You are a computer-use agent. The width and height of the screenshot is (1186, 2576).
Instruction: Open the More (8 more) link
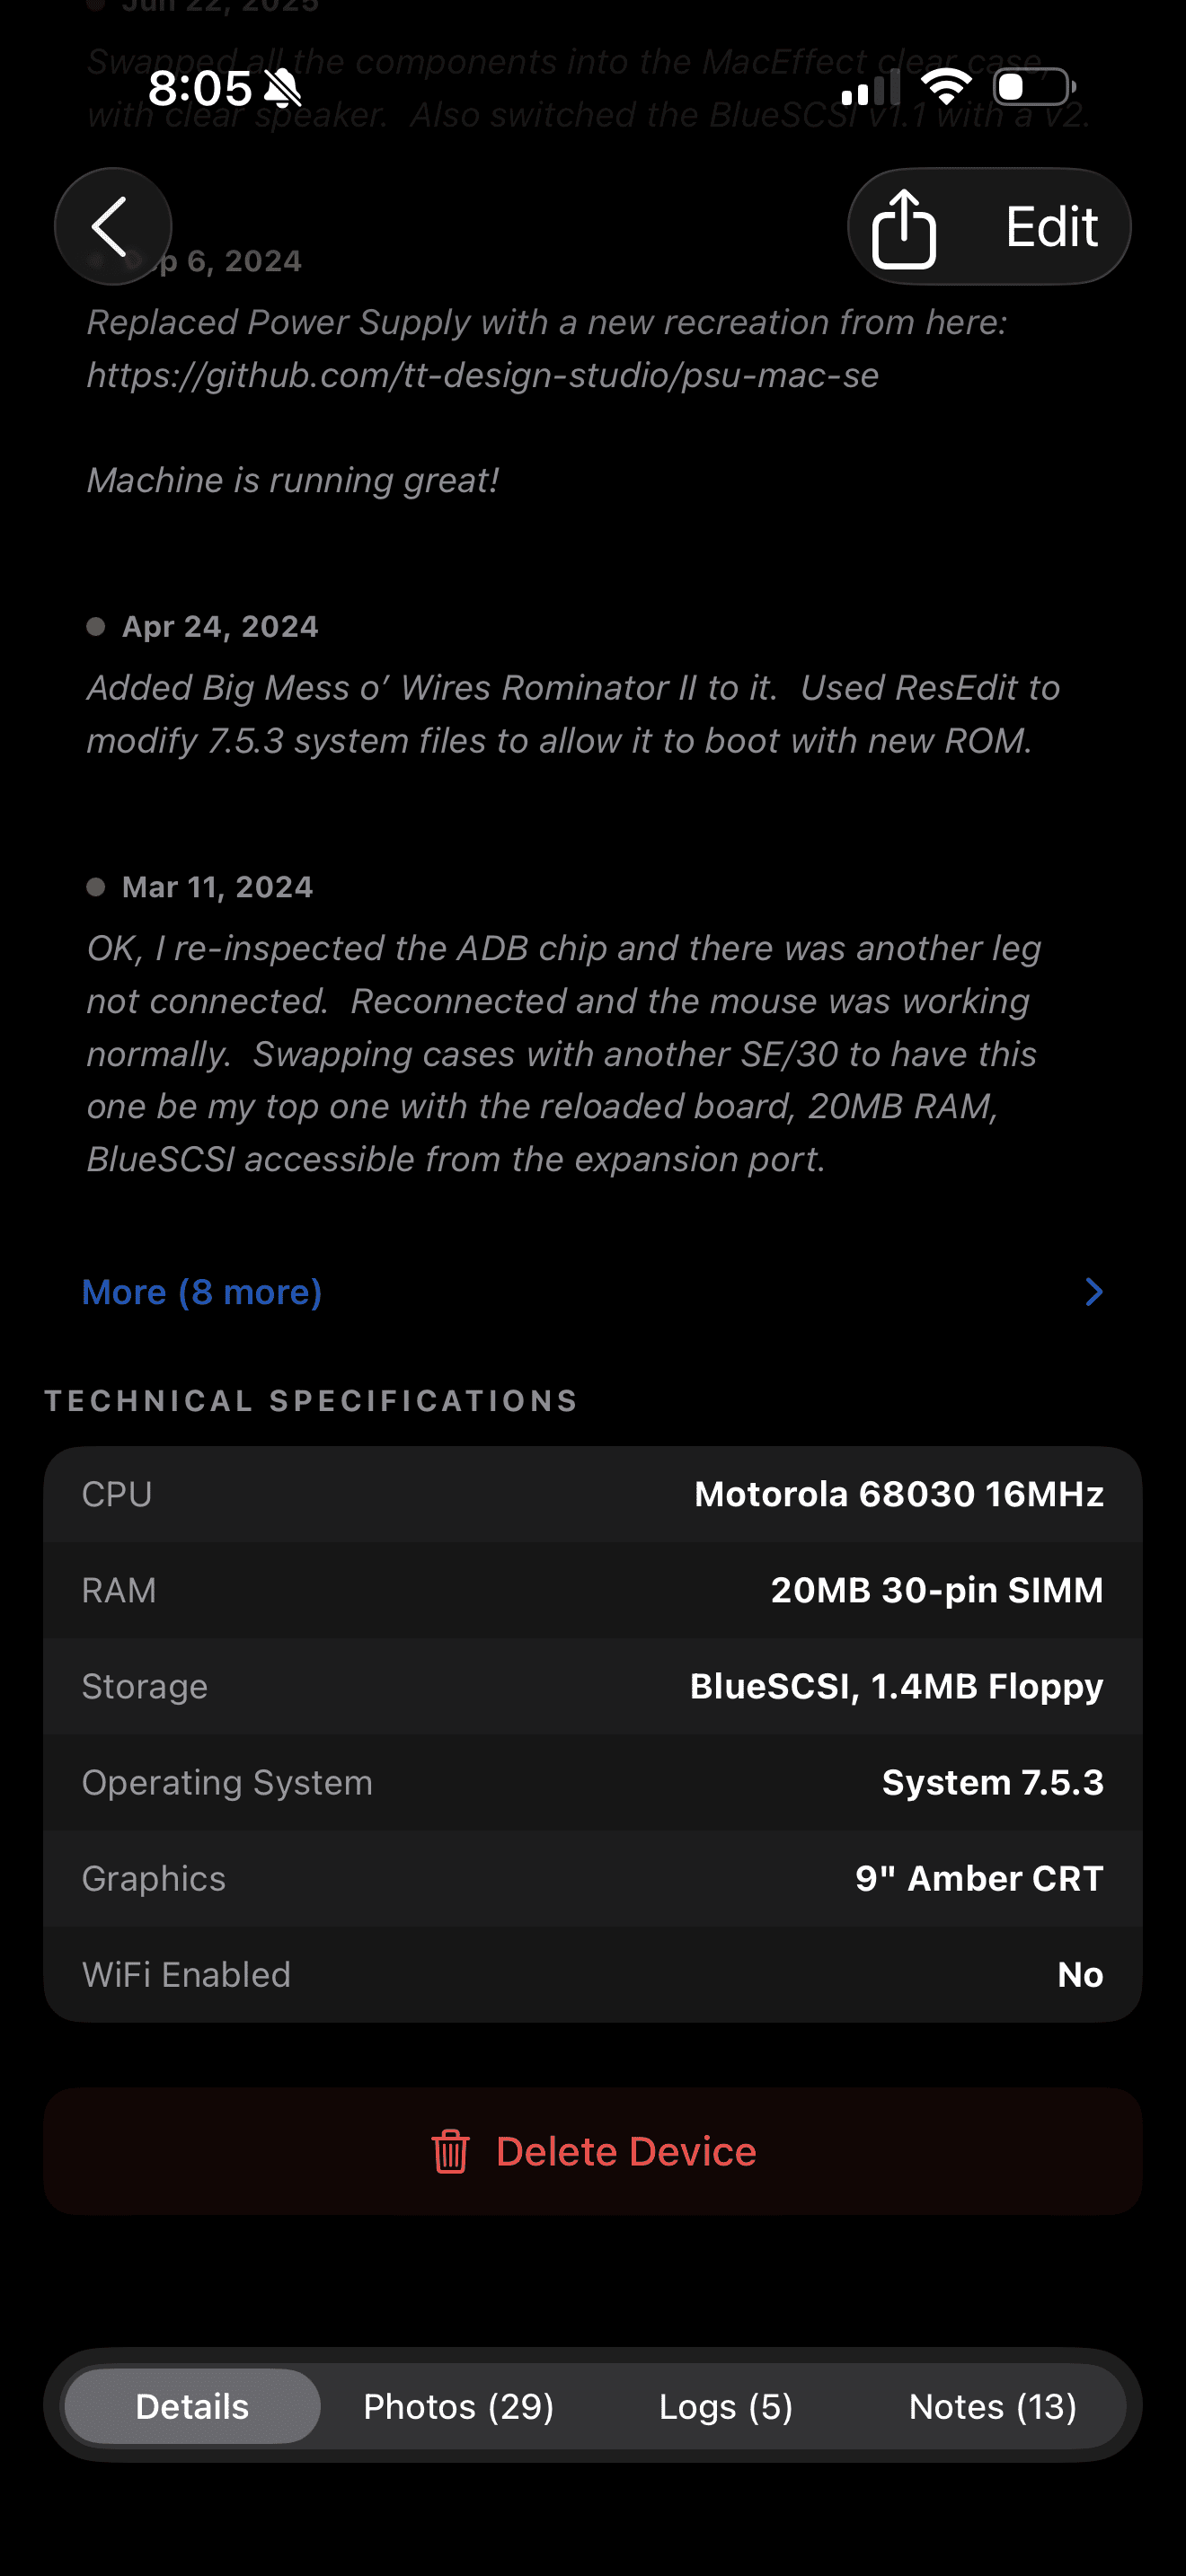click(x=202, y=1292)
